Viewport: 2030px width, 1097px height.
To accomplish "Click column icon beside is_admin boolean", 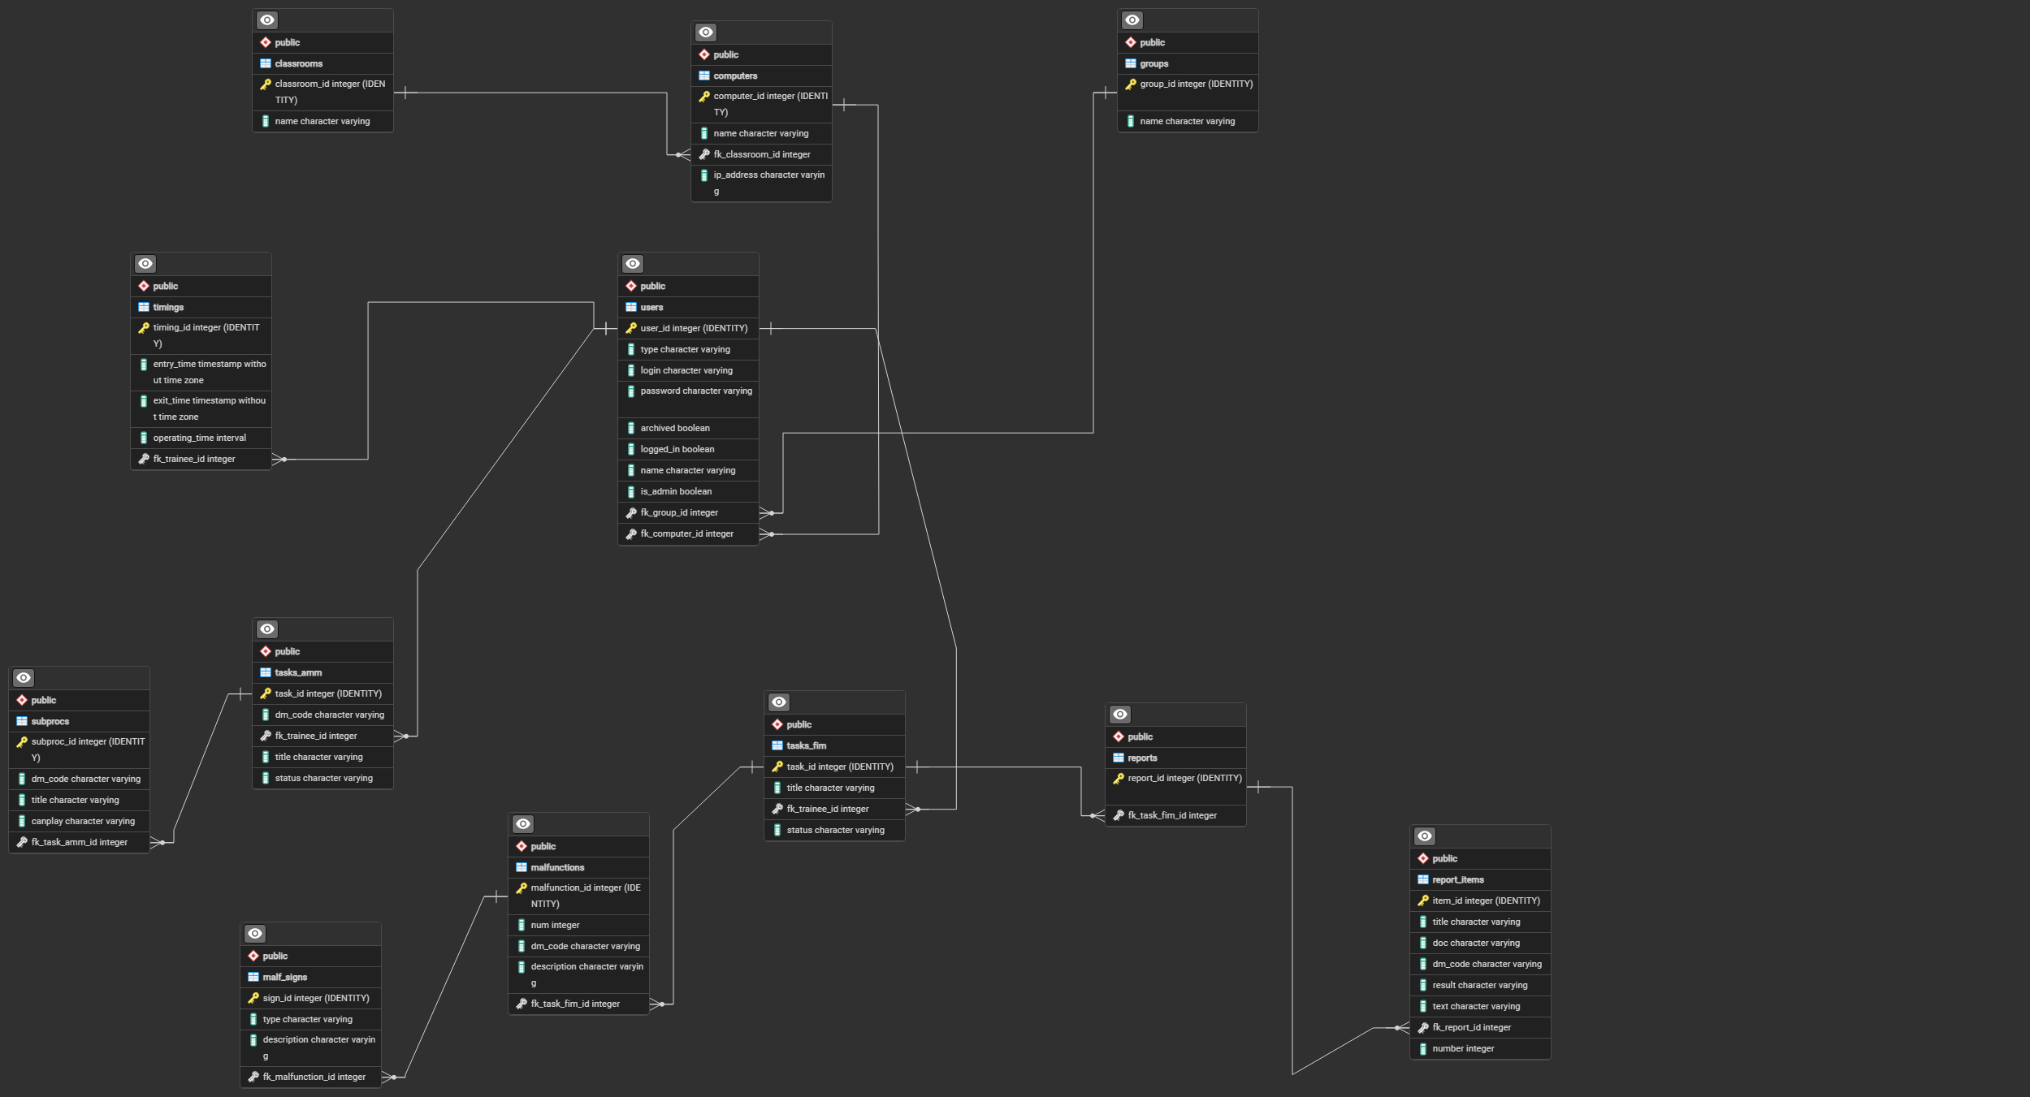I will pyautogui.click(x=631, y=492).
